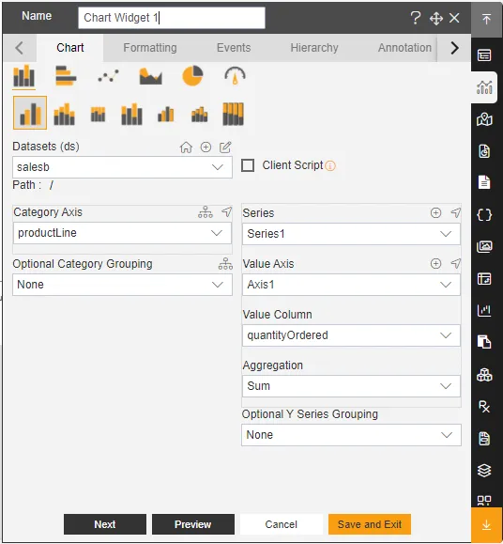This screenshot has height=544, width=503.
Task: Switch to the Formatting tab
Action: (150, 48)
